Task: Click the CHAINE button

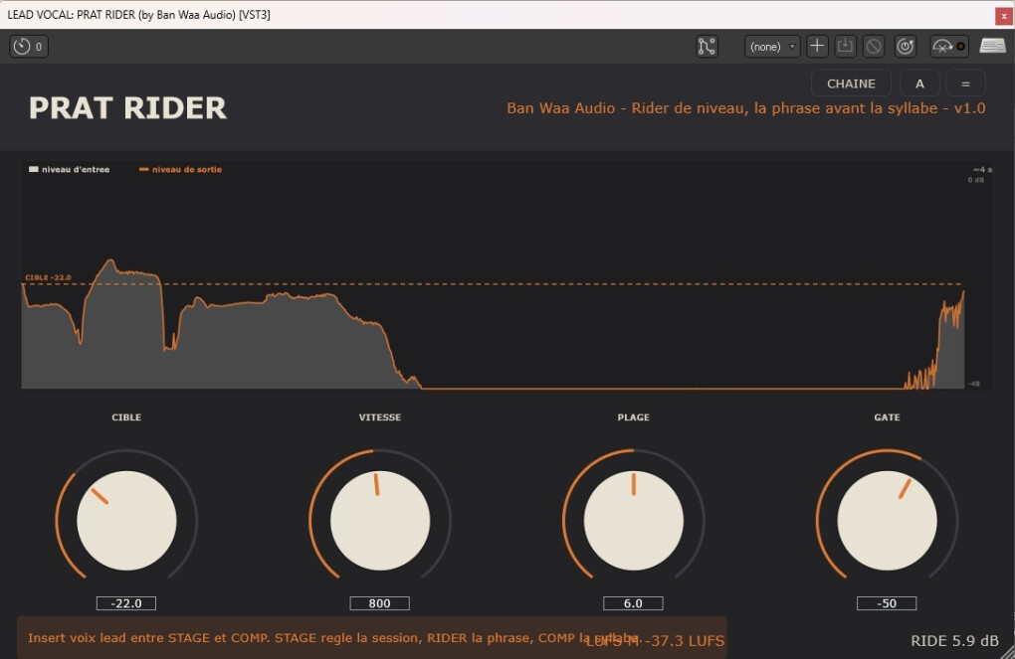Action: [851, 83]
